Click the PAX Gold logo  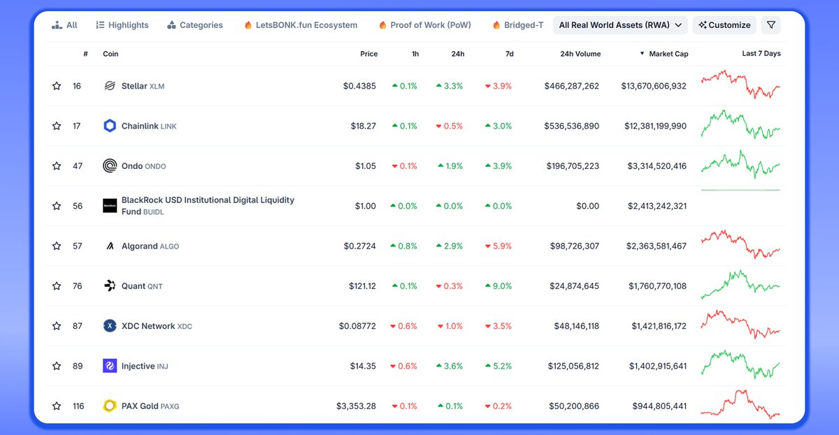point(110,406)
